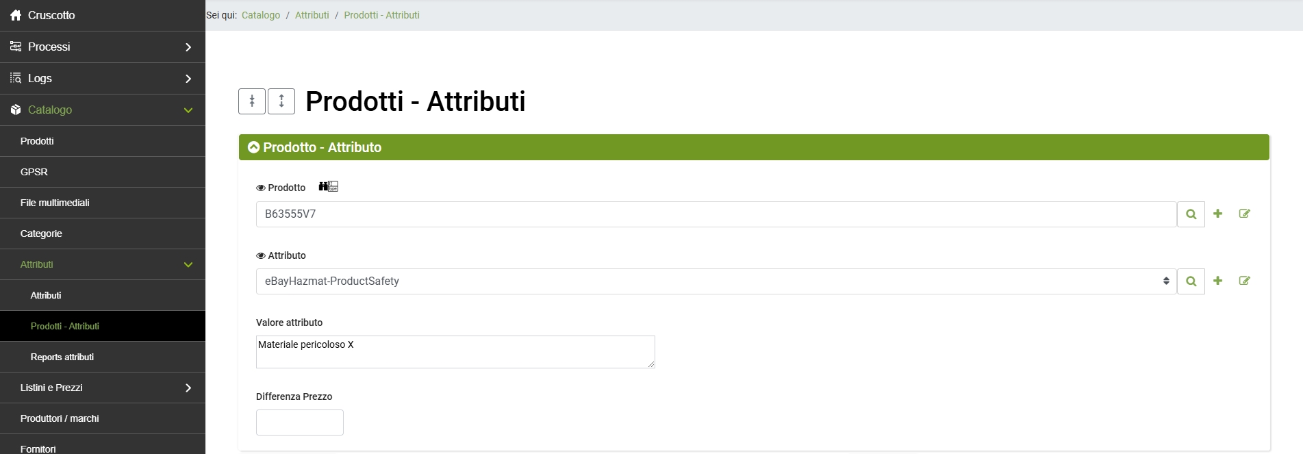Collapse the Prodotto - Attributo green panel header
1303x454 pixels.
click(254, 147)
